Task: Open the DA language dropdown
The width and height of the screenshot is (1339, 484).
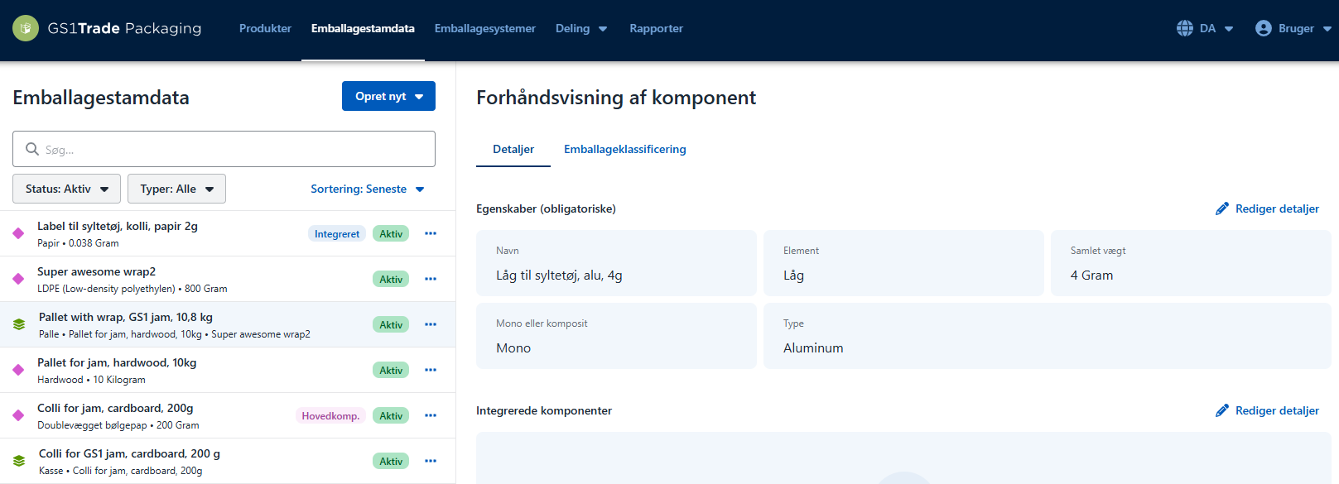Action: [1205, 28]
